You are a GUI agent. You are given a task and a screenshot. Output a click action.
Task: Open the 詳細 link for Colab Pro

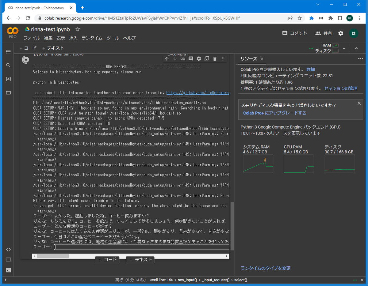(311, 70)
